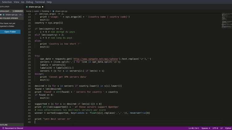232x130 pixels.
Task: Click line number 26 in the gutter
Action: [x=29, y=56]
